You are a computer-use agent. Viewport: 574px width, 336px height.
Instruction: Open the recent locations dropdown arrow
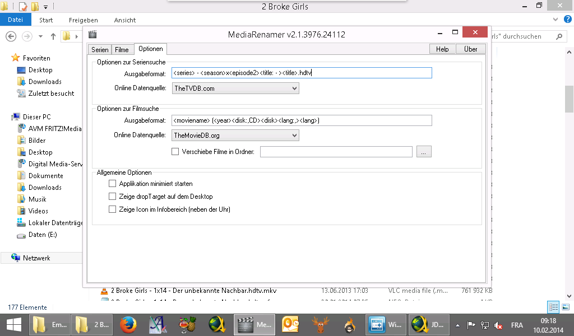pos(40,36)
